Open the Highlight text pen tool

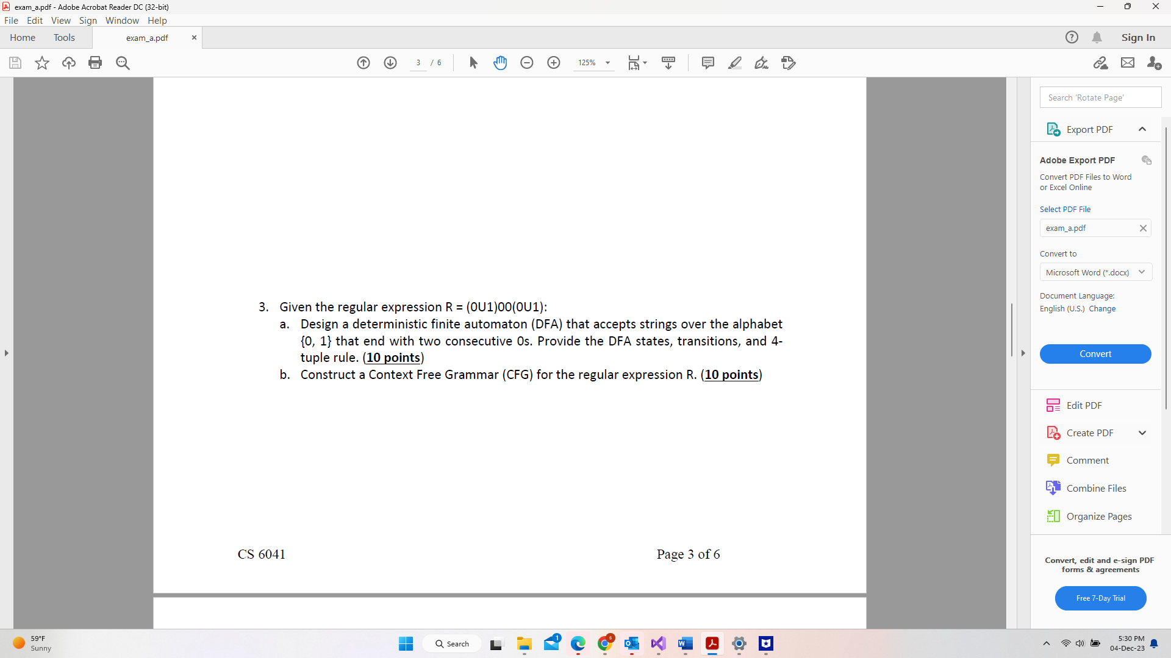[735, 63]
